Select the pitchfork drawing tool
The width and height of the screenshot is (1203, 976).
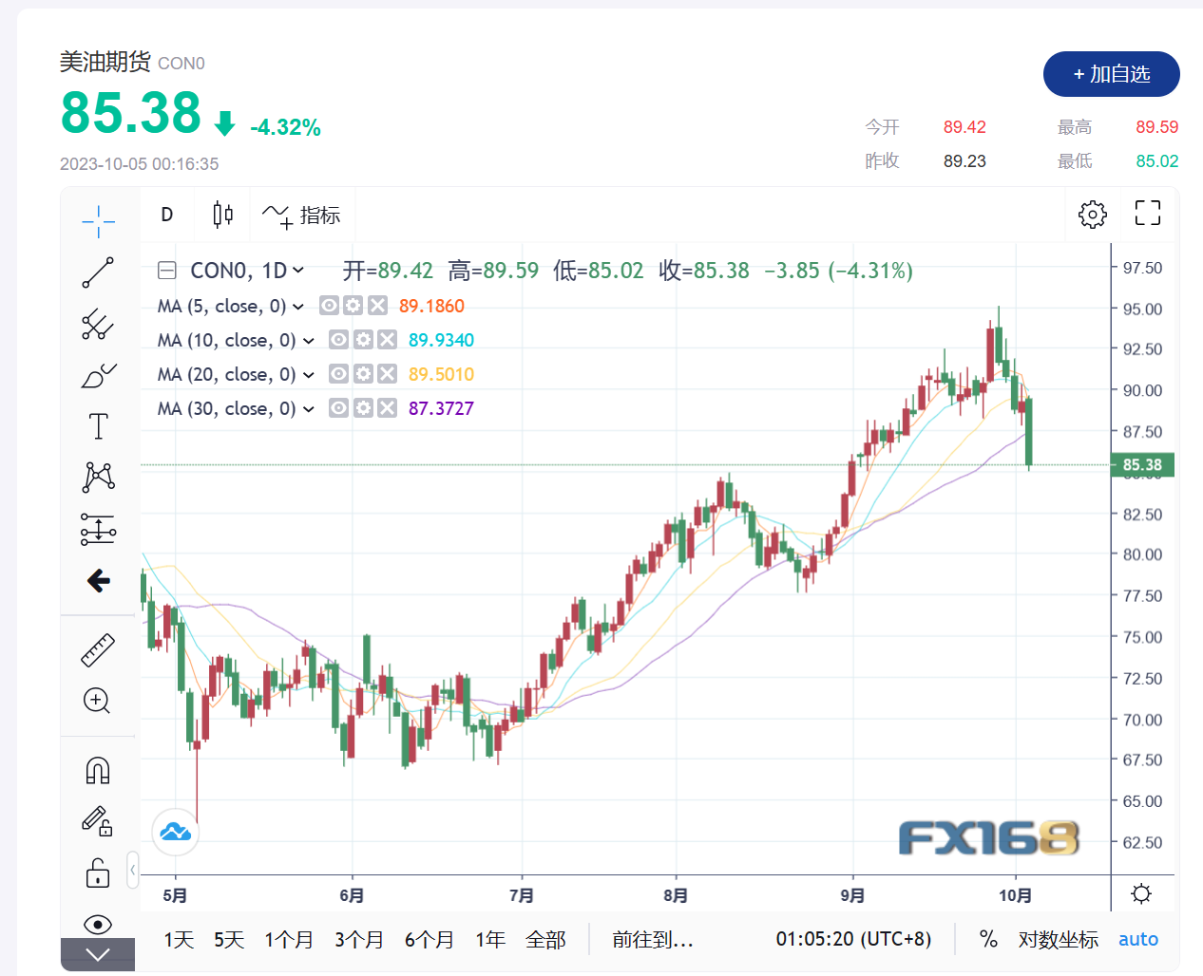click(98, 325)
